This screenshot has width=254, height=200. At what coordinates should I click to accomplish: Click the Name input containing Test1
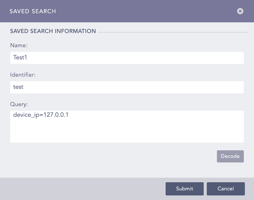point(127,58)
